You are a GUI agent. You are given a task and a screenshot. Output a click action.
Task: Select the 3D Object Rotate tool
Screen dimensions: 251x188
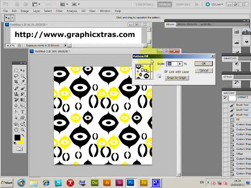pos(16,124)
